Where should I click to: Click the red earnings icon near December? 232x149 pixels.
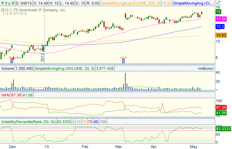pos(12,59)
